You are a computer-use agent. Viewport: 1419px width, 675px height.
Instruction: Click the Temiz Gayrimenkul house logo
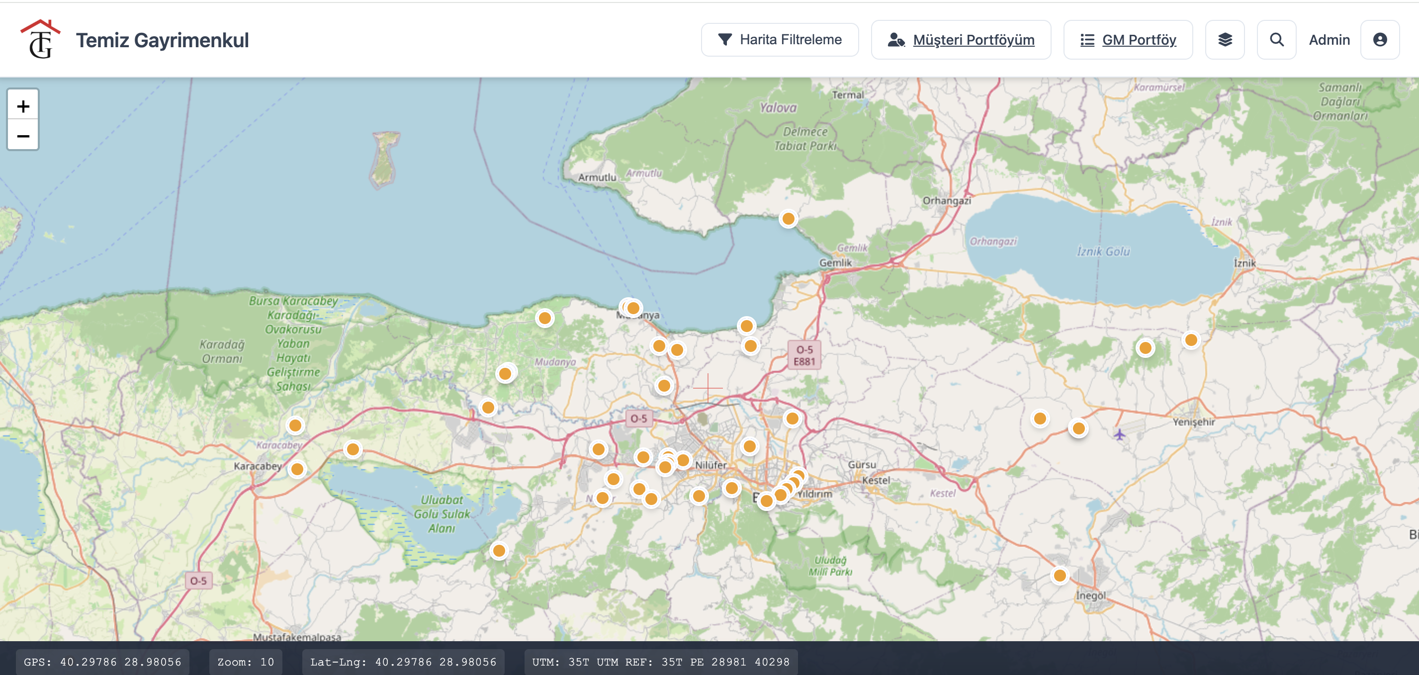(x=40, y=39)
